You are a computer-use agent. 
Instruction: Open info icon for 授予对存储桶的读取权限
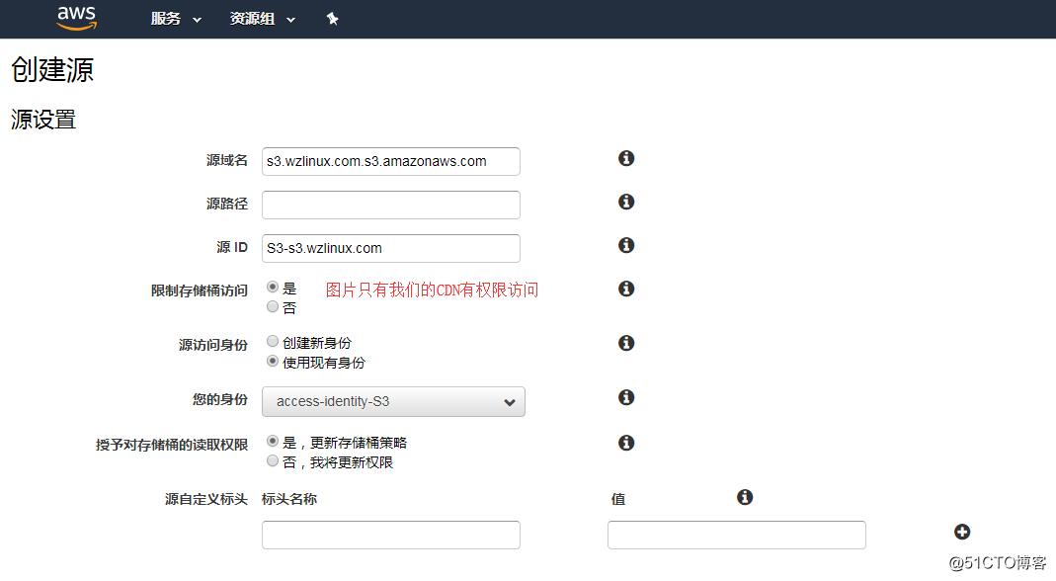626,443
